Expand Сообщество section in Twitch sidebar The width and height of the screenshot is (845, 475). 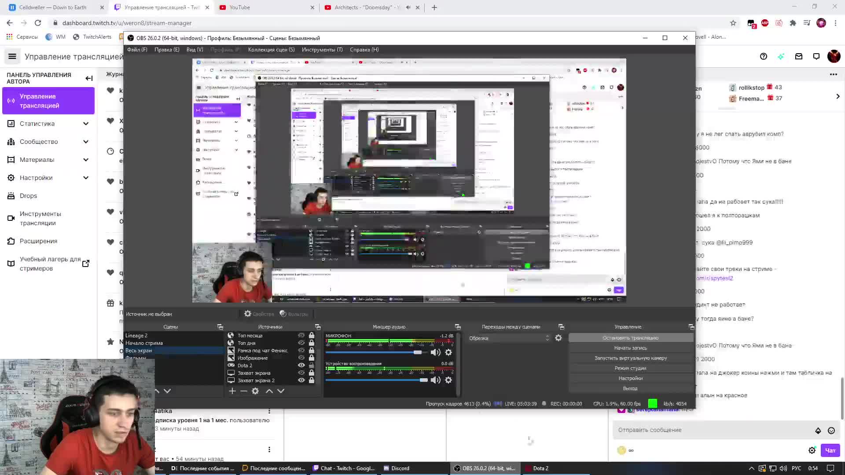(x=86, y=142)
